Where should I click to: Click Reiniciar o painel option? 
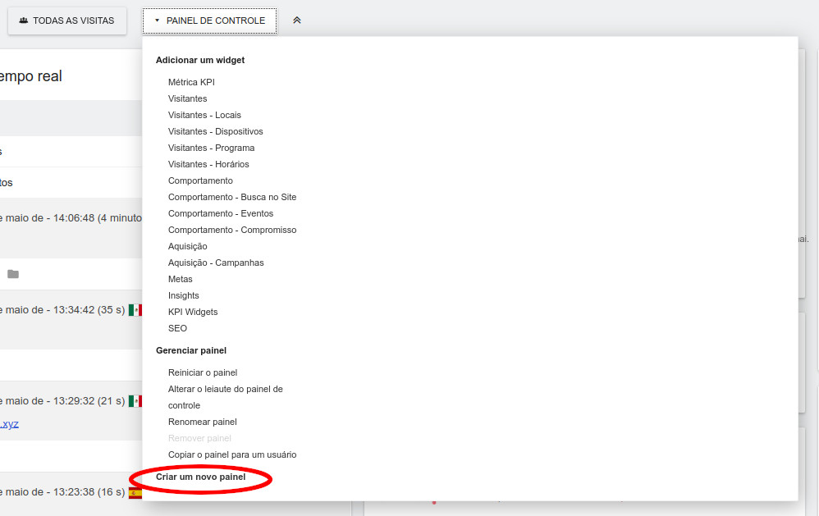203,372
